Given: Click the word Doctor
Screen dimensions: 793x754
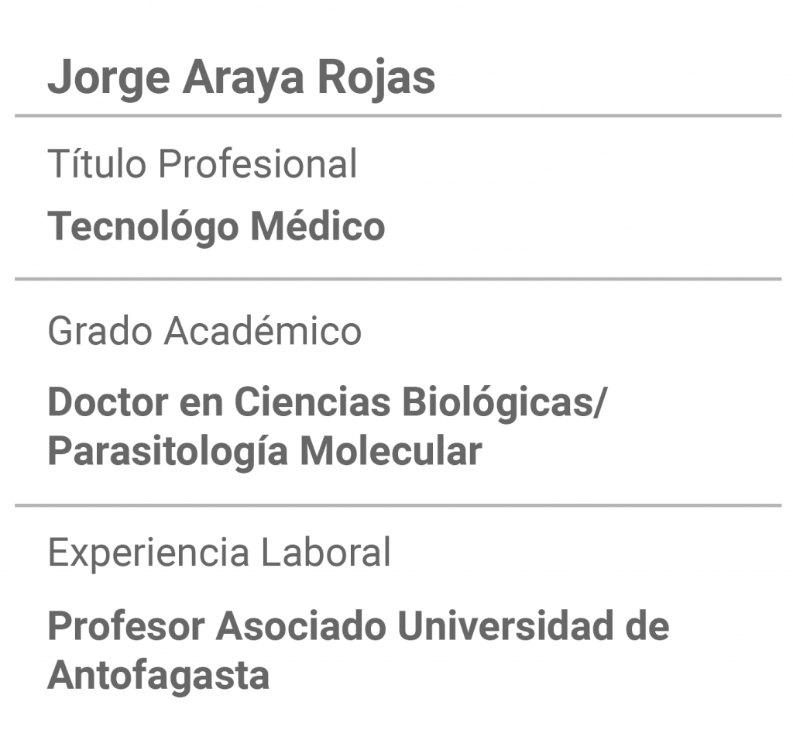Looking at the screenshot, I should pos(108,402).
